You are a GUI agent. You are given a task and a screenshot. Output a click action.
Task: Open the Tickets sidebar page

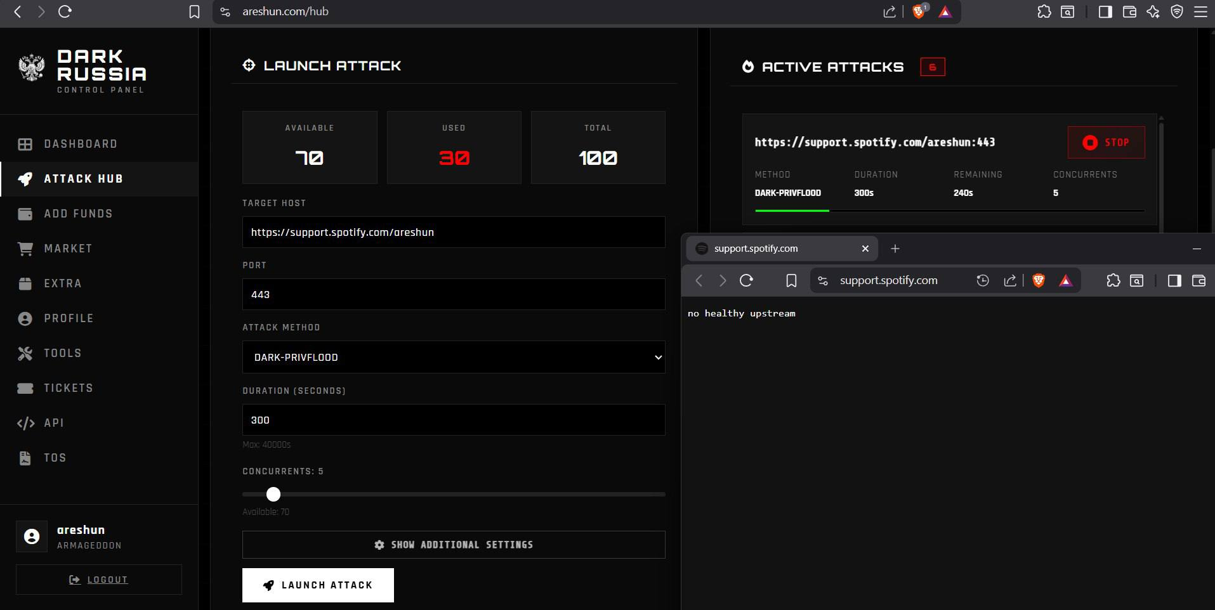(99, 388)
